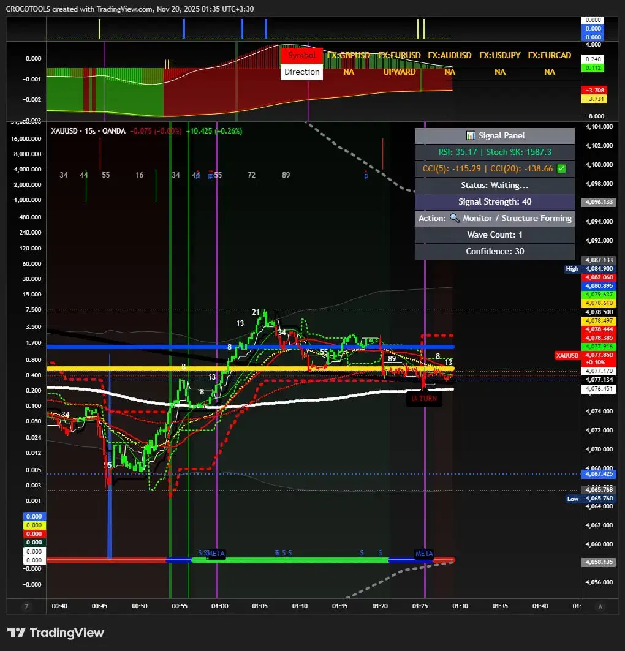The height and width of the screenshot is (651, 625).
Task: Click Status: Waiting... row
Action: pyautogui.click(x=494, y=185)
